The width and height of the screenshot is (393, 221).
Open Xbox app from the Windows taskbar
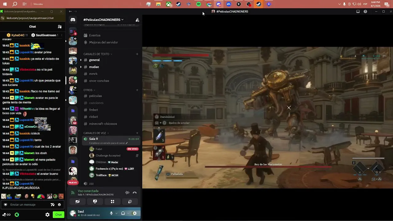coord(169,4)
